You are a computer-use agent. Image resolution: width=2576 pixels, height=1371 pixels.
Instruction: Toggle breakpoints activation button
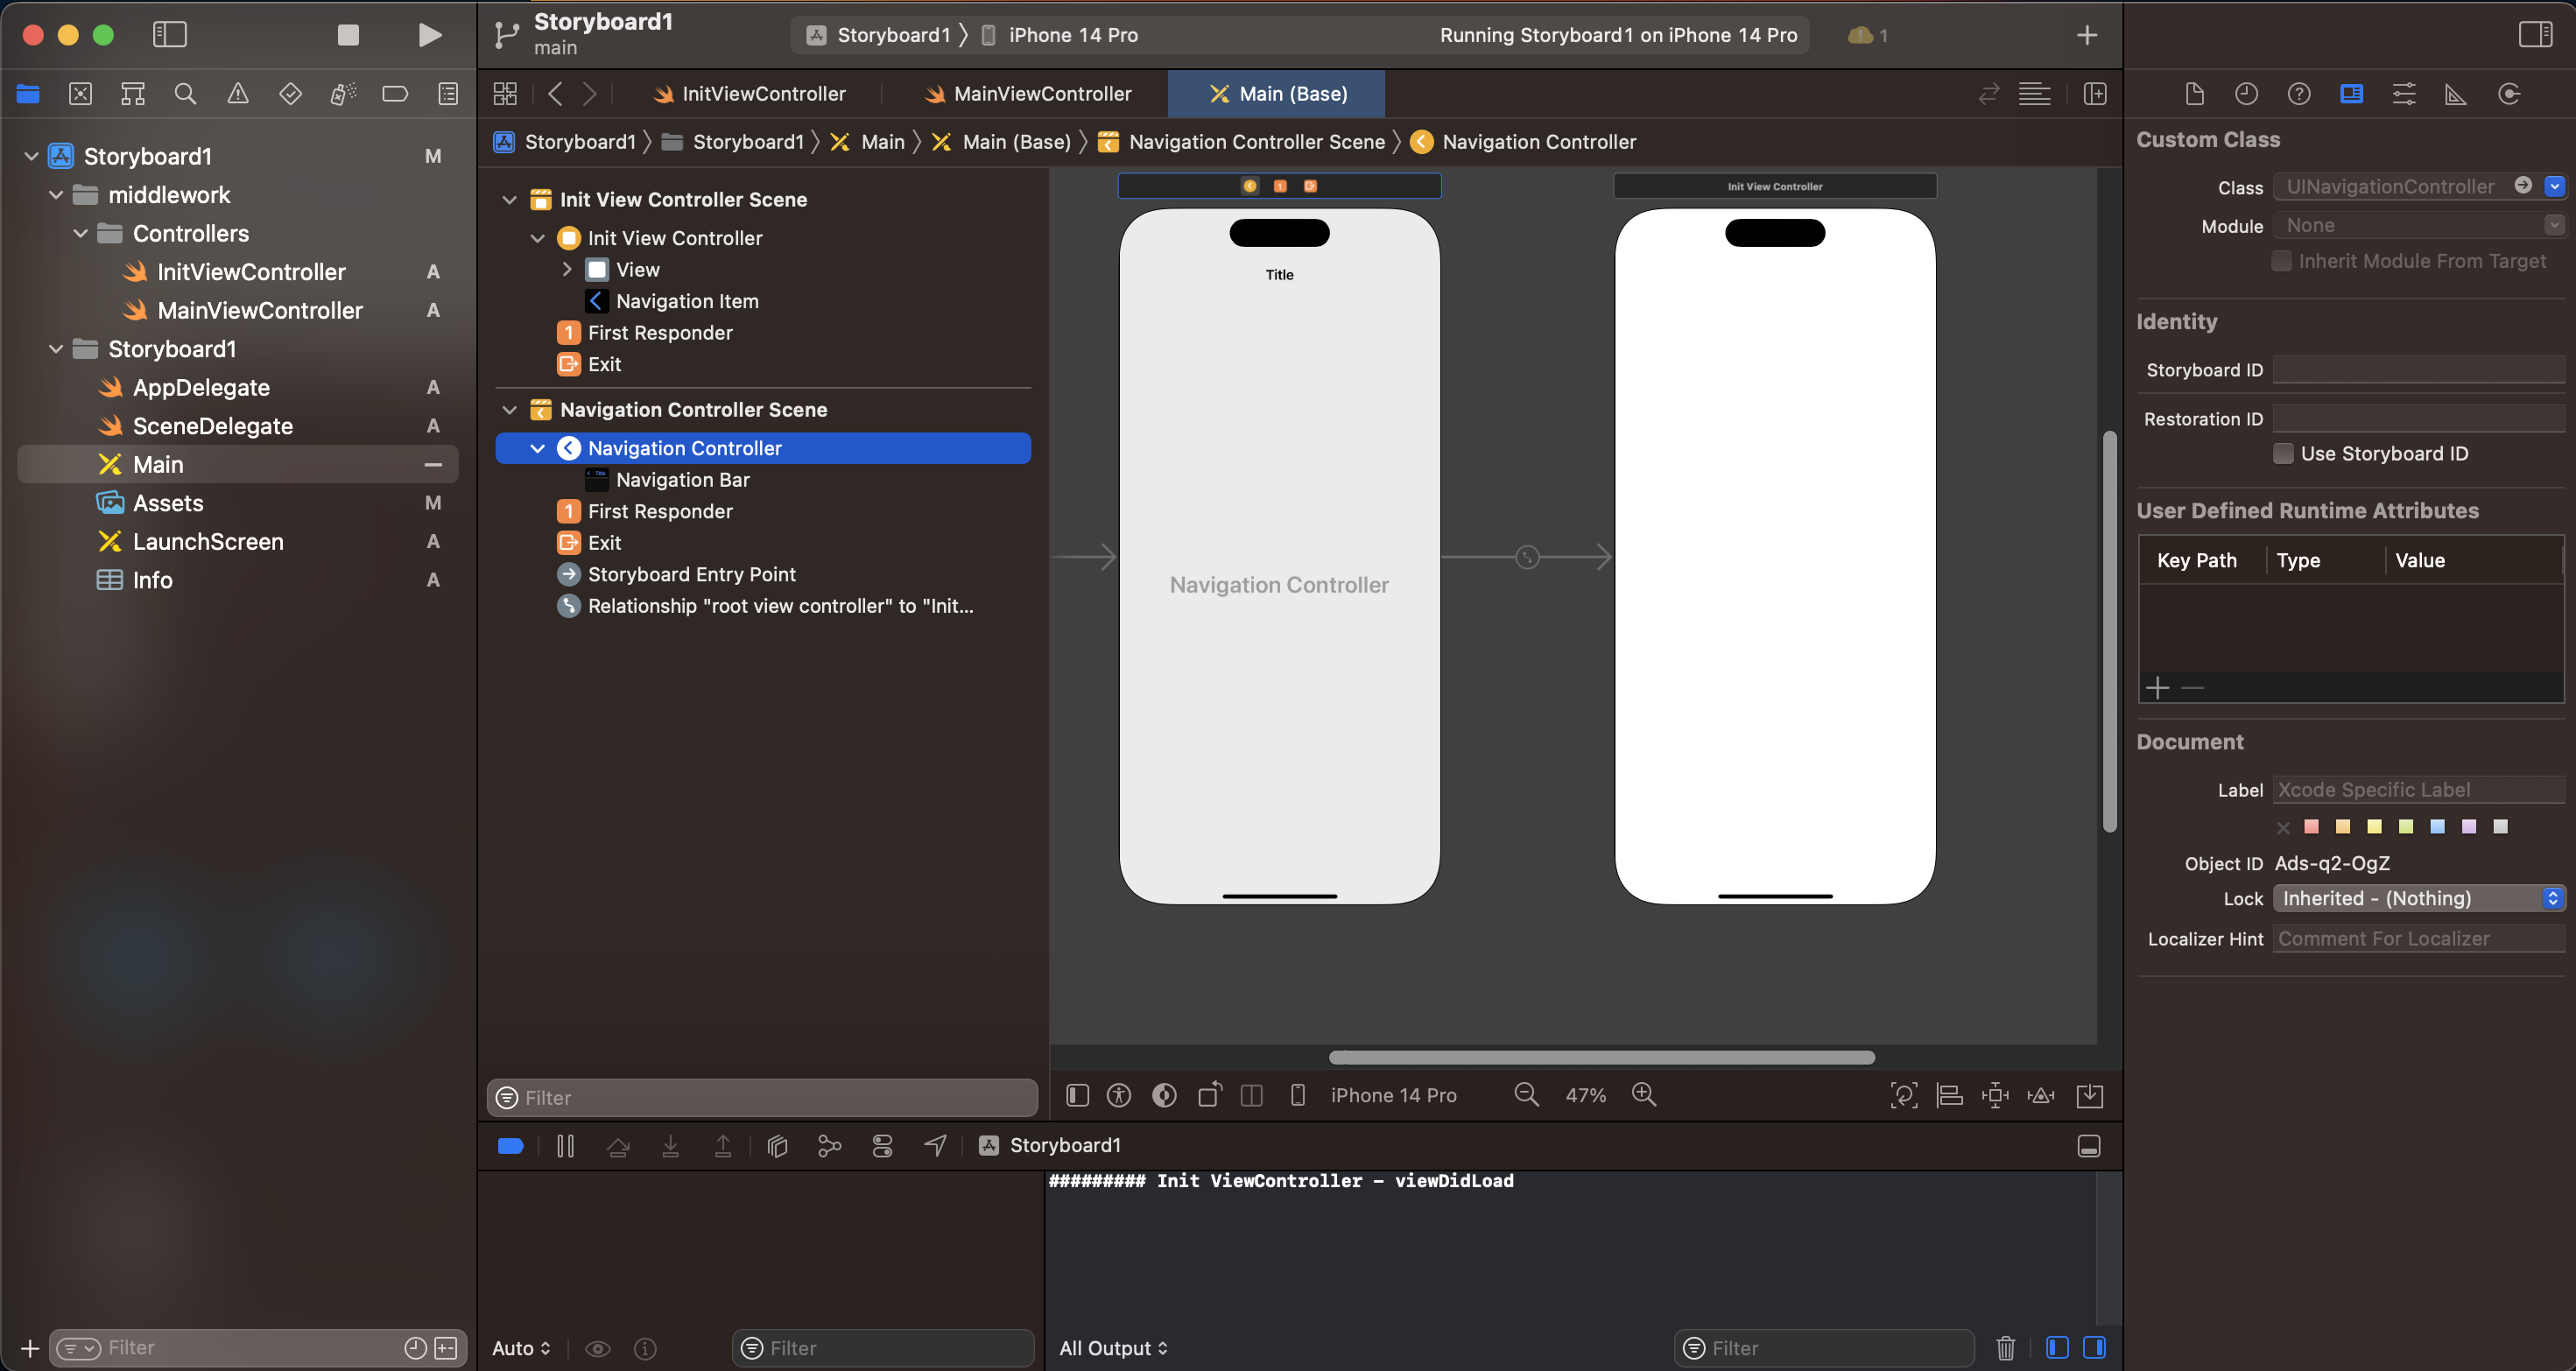tap(510, 1146)
